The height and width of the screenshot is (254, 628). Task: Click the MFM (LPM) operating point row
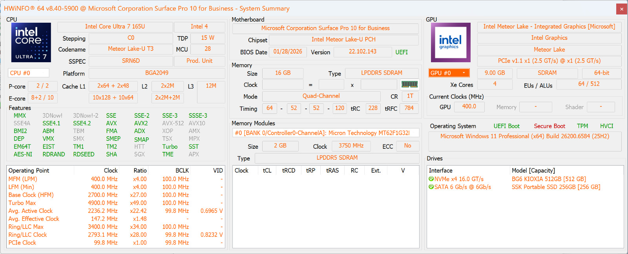click(116, 179)
